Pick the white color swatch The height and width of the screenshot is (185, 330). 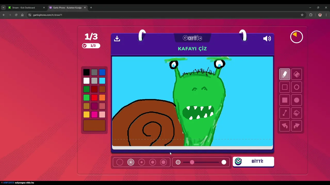click(x=86, y=81)
